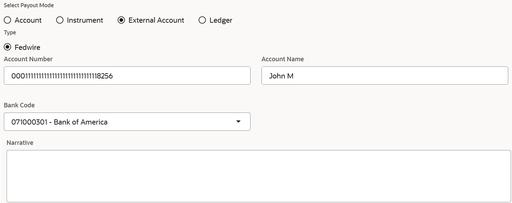Select the Ledger payout mode radio button

(202, 20)
